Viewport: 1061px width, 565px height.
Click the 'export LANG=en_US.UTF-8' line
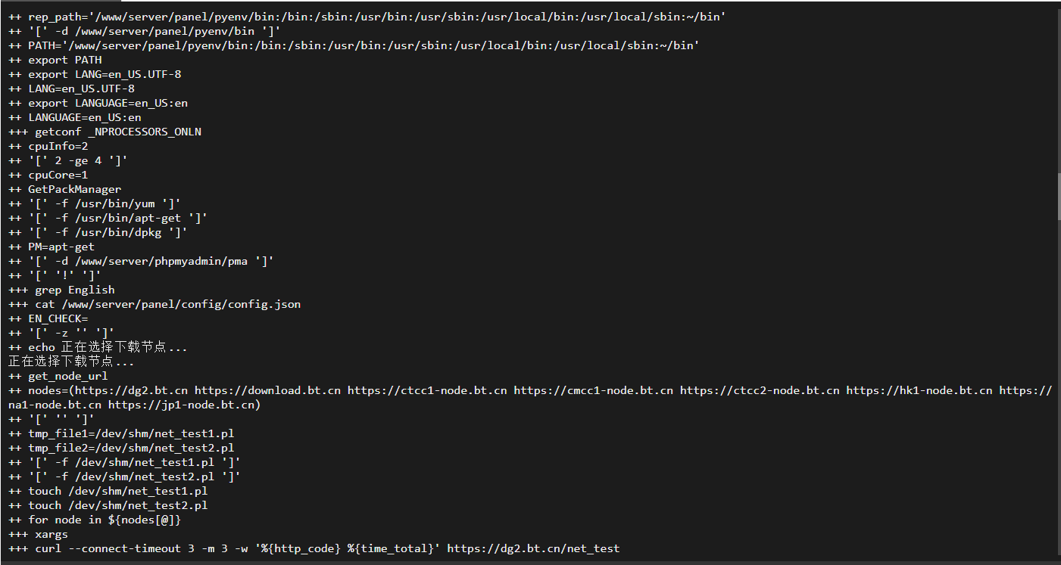point(95,74)
